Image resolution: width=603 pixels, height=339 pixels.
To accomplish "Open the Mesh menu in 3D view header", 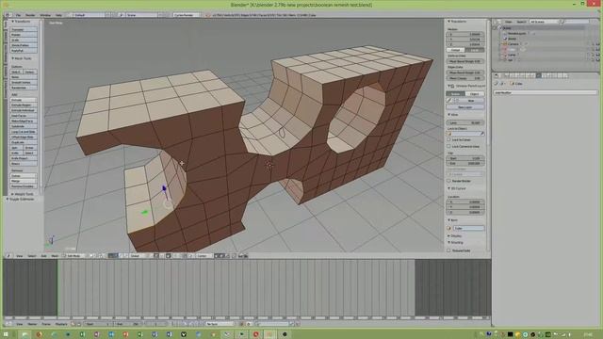I will [55, 255].
